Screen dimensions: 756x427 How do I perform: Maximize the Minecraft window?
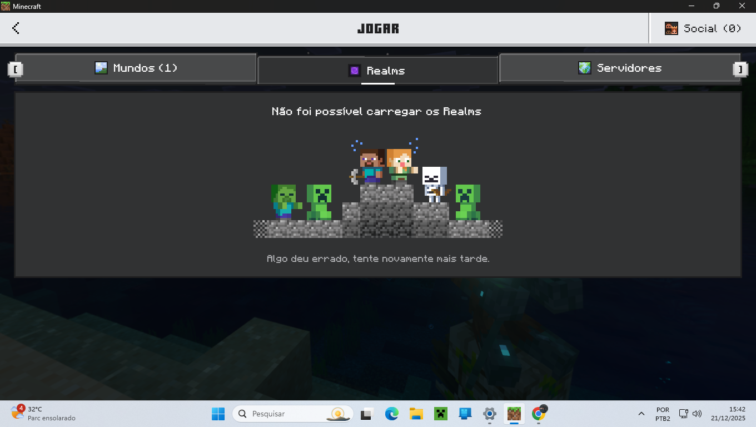pyautogui.click(x=717, y=6)
